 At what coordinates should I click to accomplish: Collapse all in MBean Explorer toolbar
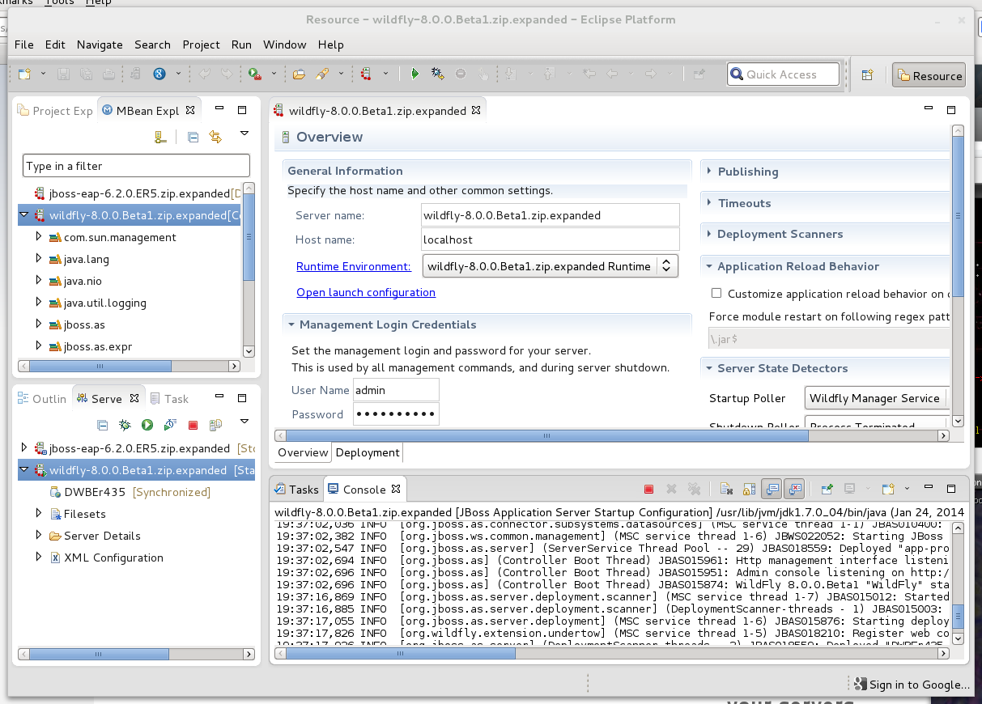click(193, 137)
